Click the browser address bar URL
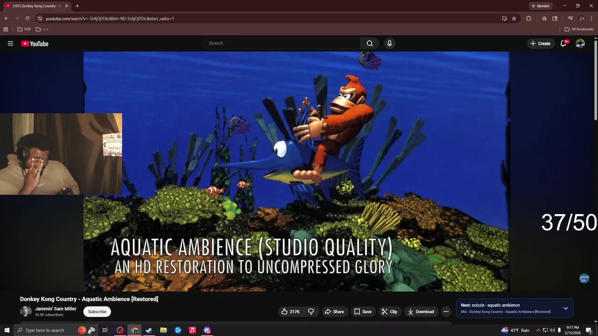The image size is (598, 336). (x=110, y=19)
